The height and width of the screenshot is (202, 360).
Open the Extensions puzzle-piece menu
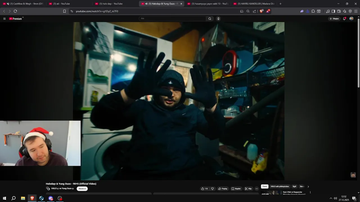click(x=313, y=11)
